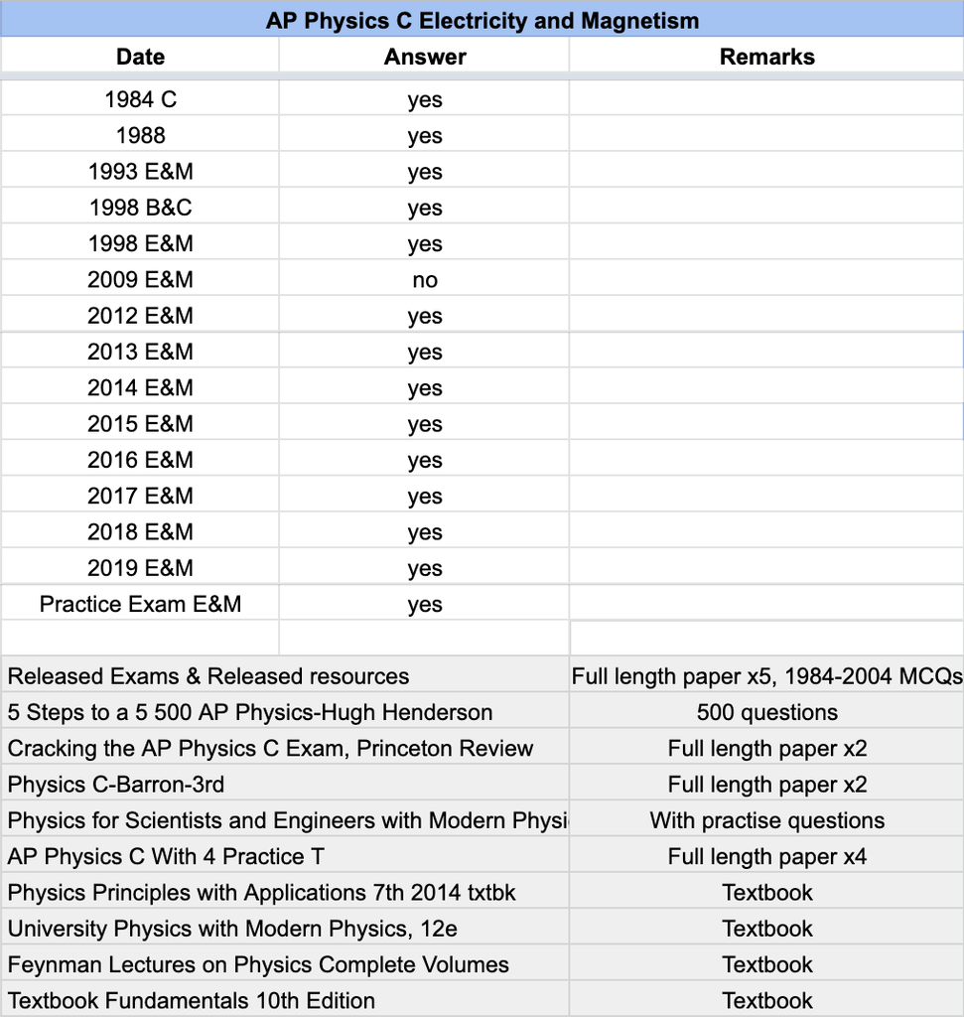Click the "no" answer for 2009 E&M
Screen dimensions: 964x1017
tap(424, 280)
